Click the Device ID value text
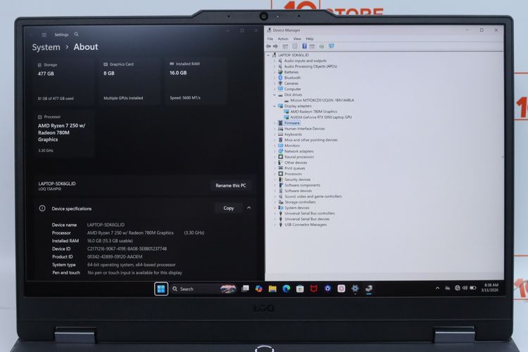 127,249
